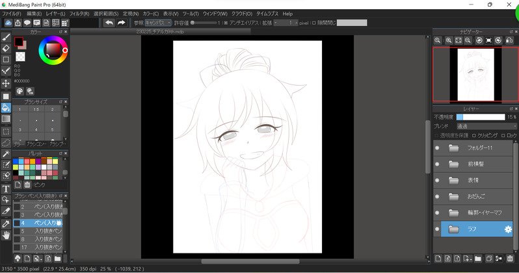
Task: Toggle visibility of 前横髪 folder
Action: [437, 164]
